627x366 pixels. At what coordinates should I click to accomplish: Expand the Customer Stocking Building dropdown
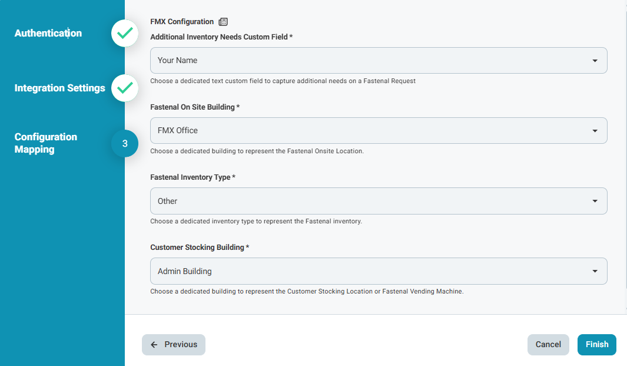(379, 271)
